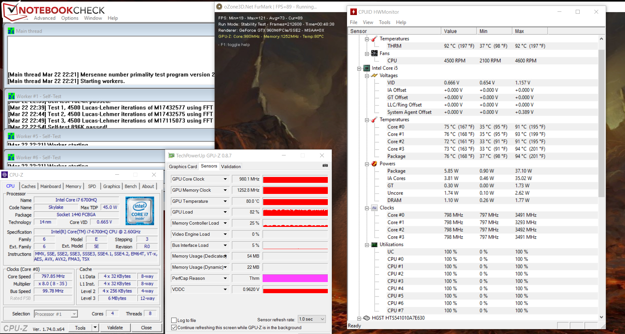This screenshot has width=625, height=334.
Task: Click the FurMark title bar icon
Action: tap(219, 7)
